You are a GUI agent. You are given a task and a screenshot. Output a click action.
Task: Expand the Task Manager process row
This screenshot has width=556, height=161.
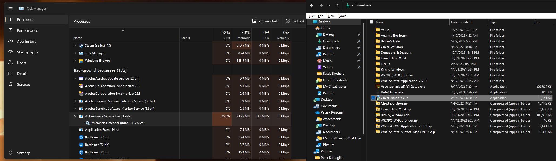click(x=75, y=53)
